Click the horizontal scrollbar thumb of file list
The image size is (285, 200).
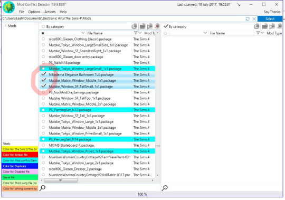[x=61, y=180]
